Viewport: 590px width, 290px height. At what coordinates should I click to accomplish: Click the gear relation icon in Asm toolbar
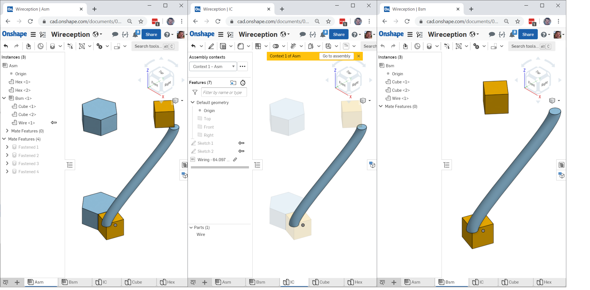[x=100, y=46]
